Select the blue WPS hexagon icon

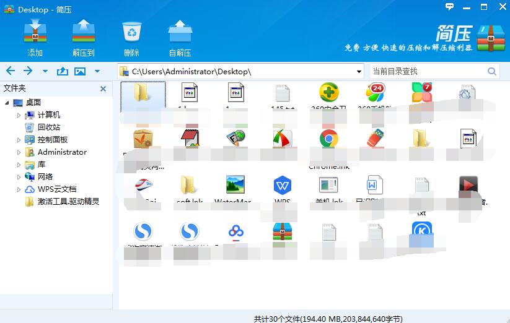pos(282,185)
